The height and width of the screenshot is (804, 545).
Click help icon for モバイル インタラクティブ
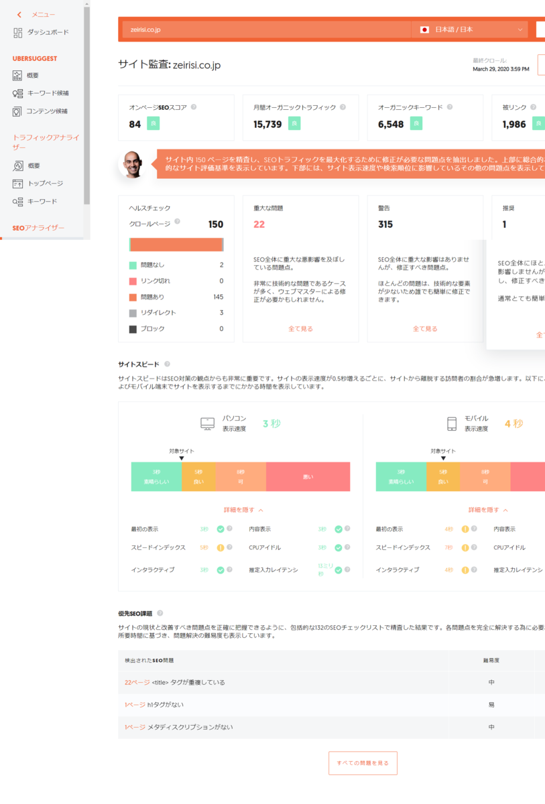tap(475, 570)
